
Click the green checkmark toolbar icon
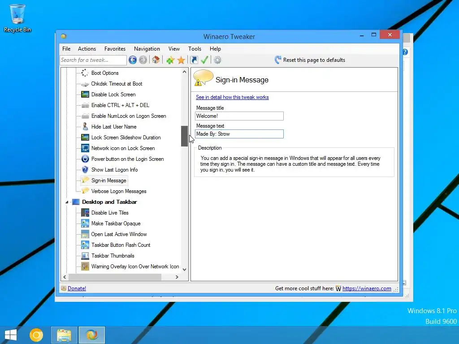click(204, 60)
